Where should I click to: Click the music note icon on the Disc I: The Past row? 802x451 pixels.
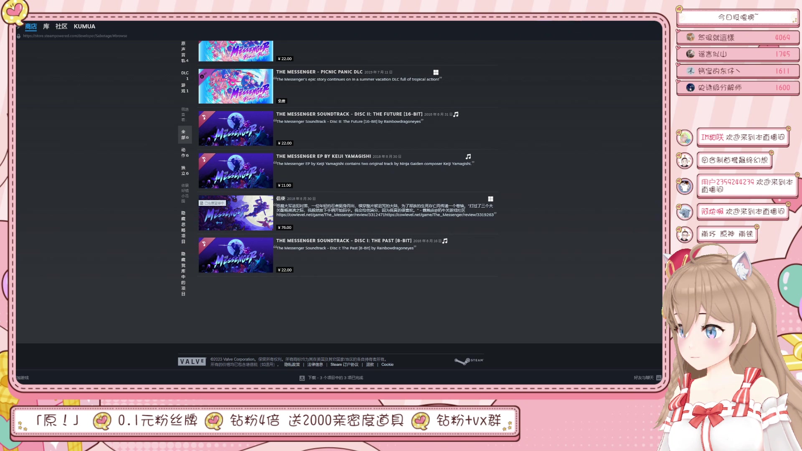(445, 241)
